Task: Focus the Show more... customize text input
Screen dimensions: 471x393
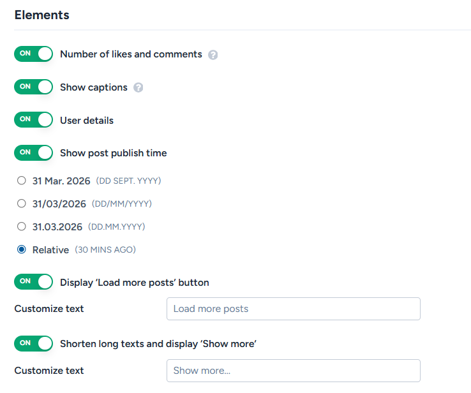Action: click(x=293, y=371)
